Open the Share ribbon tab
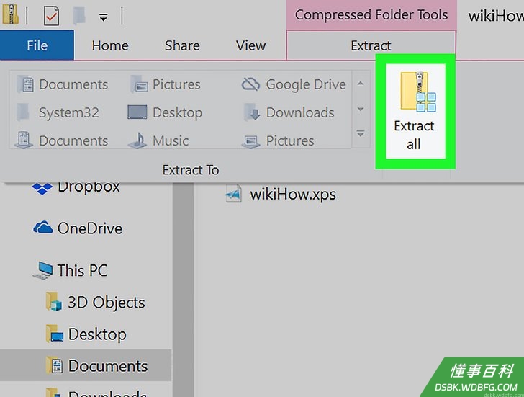 point(182,45)
